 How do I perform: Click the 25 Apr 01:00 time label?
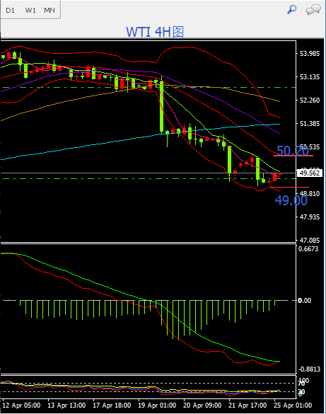pos(293,406)
